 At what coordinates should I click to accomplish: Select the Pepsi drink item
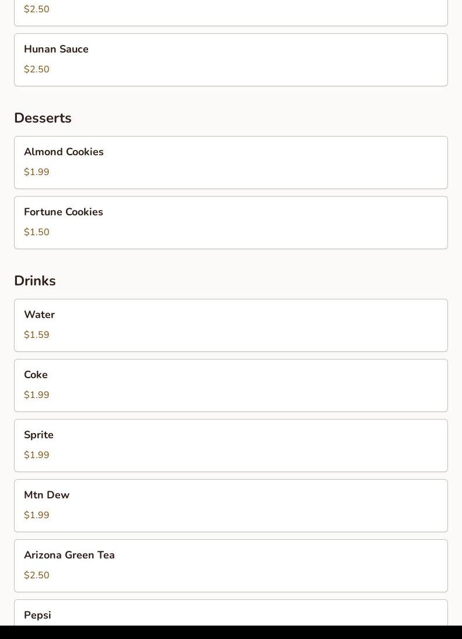(230, 614)
